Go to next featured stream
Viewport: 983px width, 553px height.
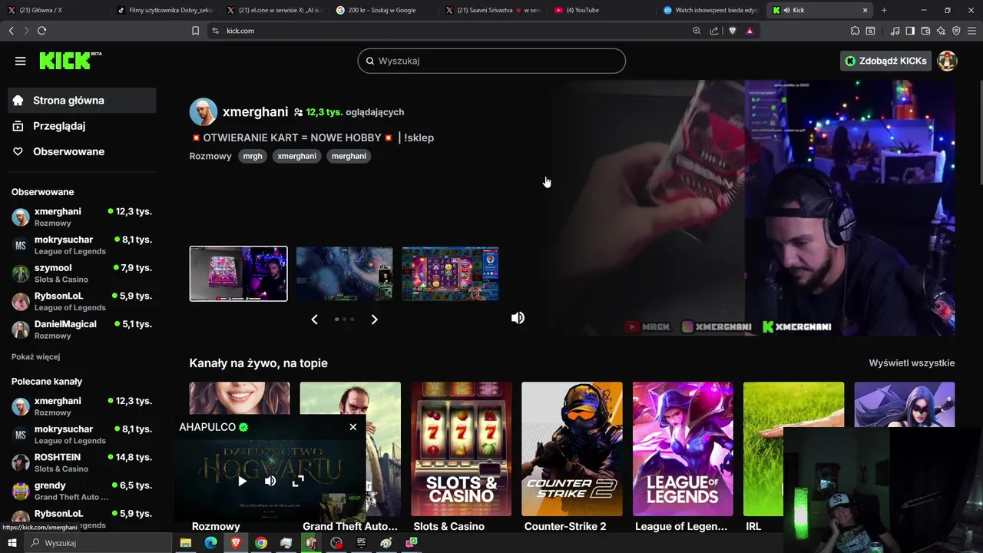(x=374, y=319)
